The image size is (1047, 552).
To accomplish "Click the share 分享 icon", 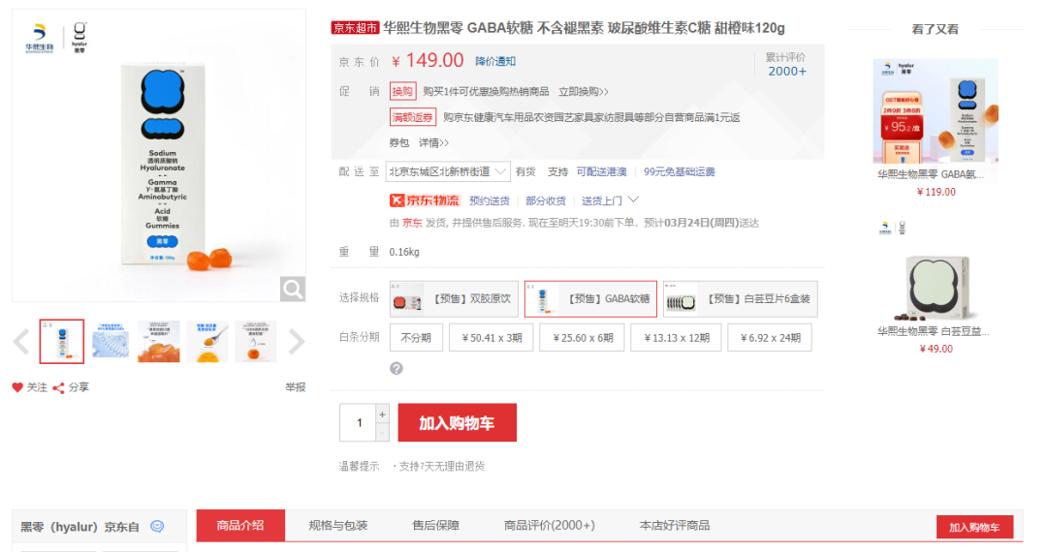I will (x=59, y=388).
